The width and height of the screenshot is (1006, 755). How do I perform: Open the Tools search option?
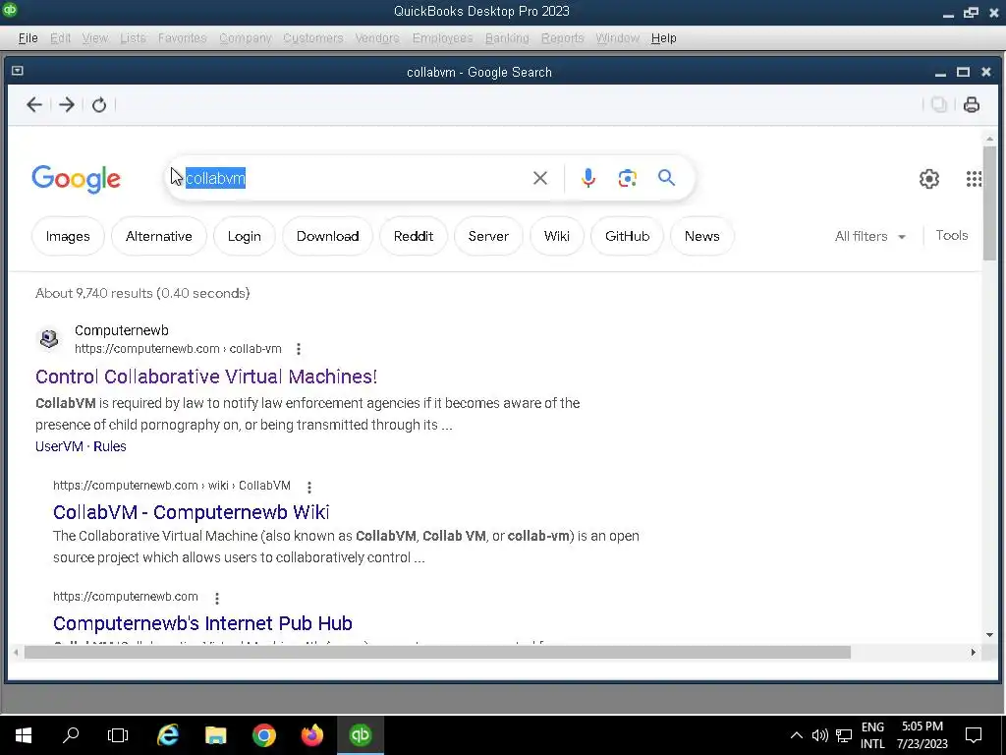coord(951,236)
